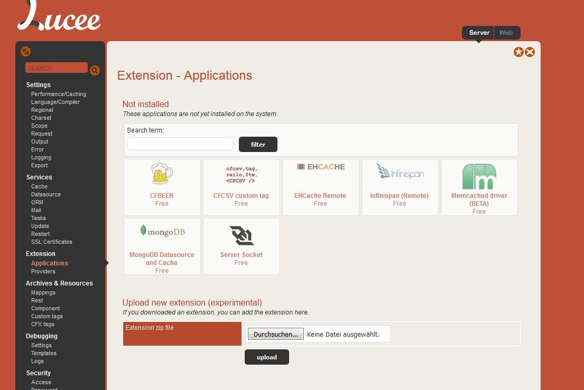
Task: Click the orange resize icon atop the sidebar
Action: coord(26,51)
